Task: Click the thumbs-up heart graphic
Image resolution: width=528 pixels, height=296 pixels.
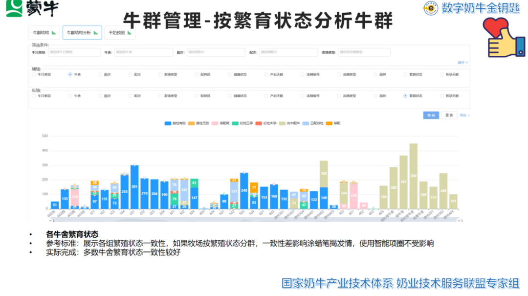Action: coord(500,32)
